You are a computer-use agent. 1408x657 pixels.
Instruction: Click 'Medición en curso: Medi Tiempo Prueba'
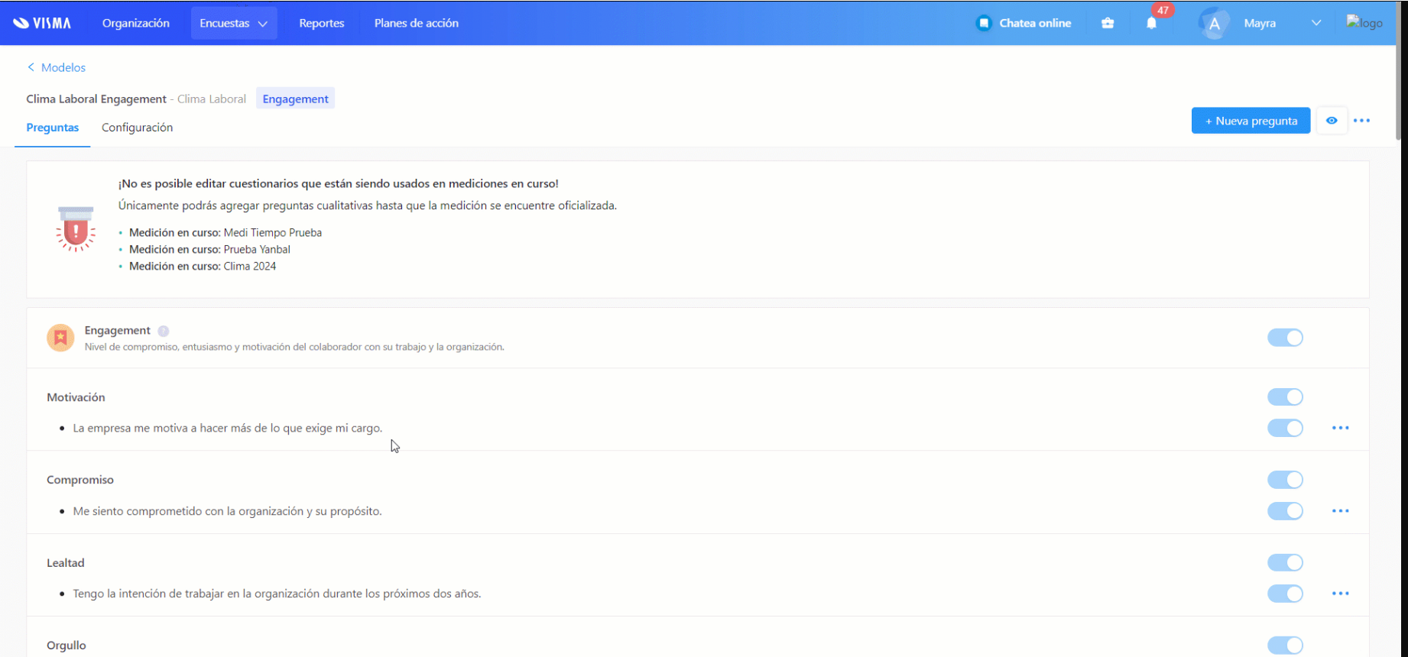(225, 232)
